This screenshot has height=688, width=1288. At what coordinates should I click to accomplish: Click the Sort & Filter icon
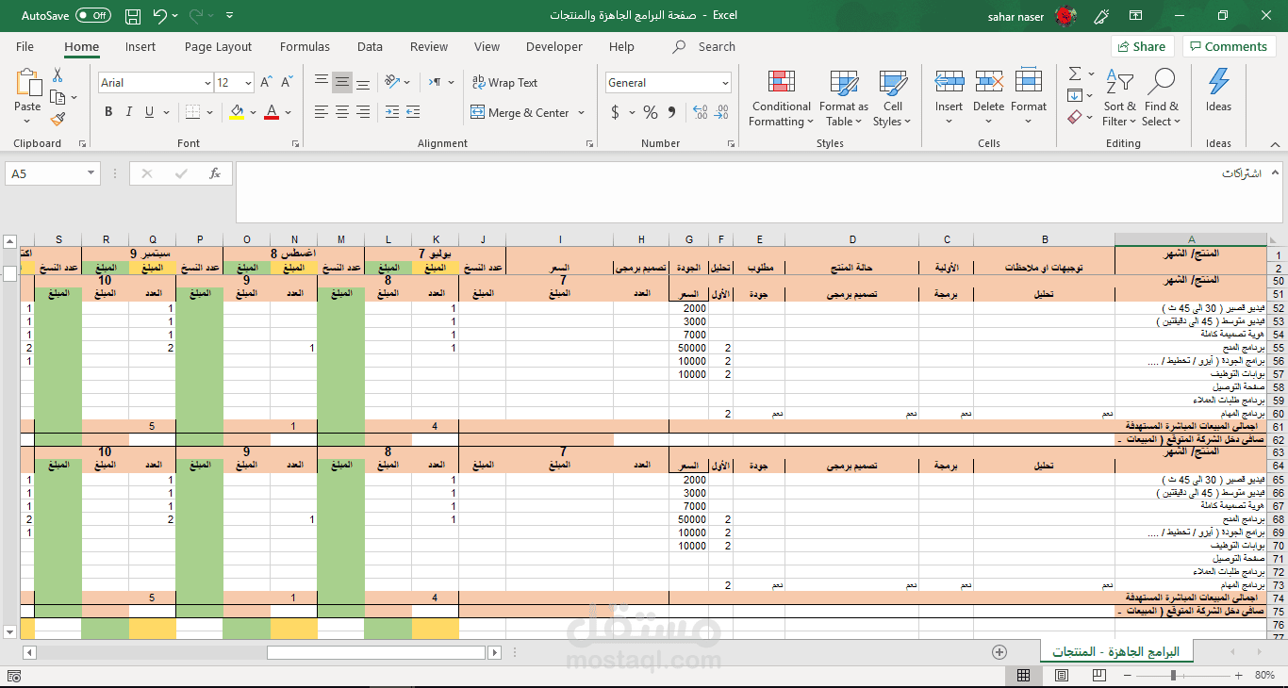(x=1119, y=81)
